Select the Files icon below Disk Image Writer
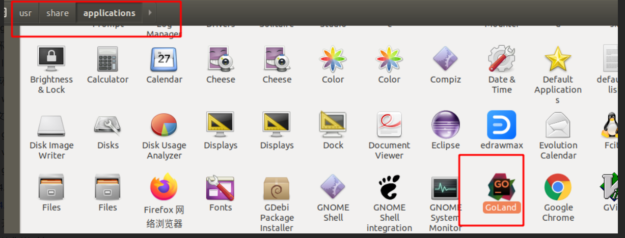Viewport: 625px width, 238px height. (x=51, y=188)
